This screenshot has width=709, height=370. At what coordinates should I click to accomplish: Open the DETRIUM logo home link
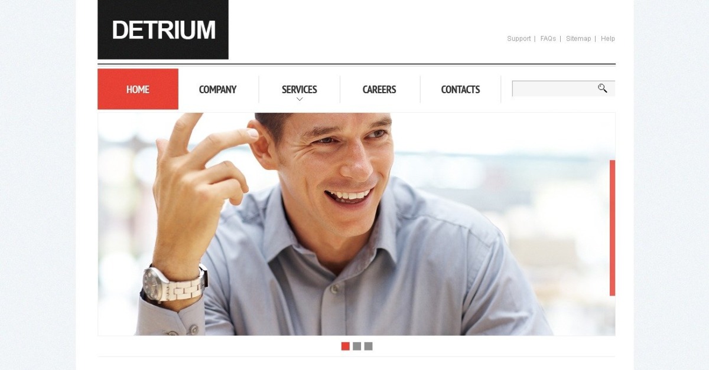[x=163, y=30]
